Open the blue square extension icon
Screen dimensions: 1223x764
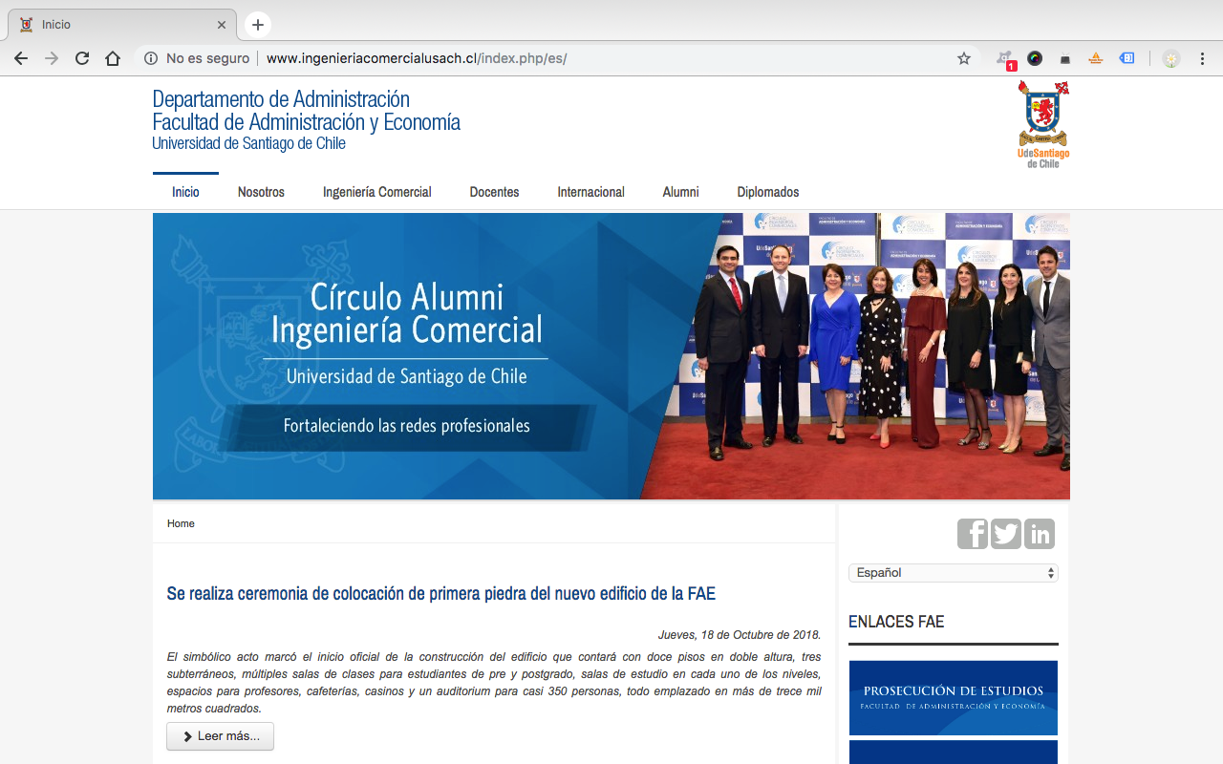1127,58
